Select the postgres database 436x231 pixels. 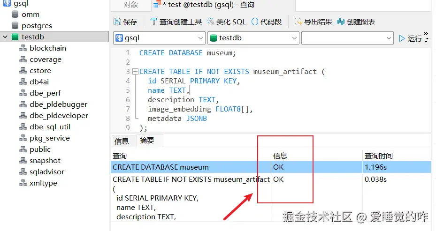pyautogui.click(x=37, y=26)
